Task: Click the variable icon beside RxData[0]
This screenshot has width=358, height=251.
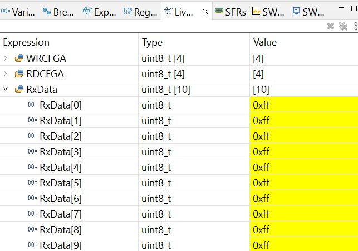Action: click(32, 105)
